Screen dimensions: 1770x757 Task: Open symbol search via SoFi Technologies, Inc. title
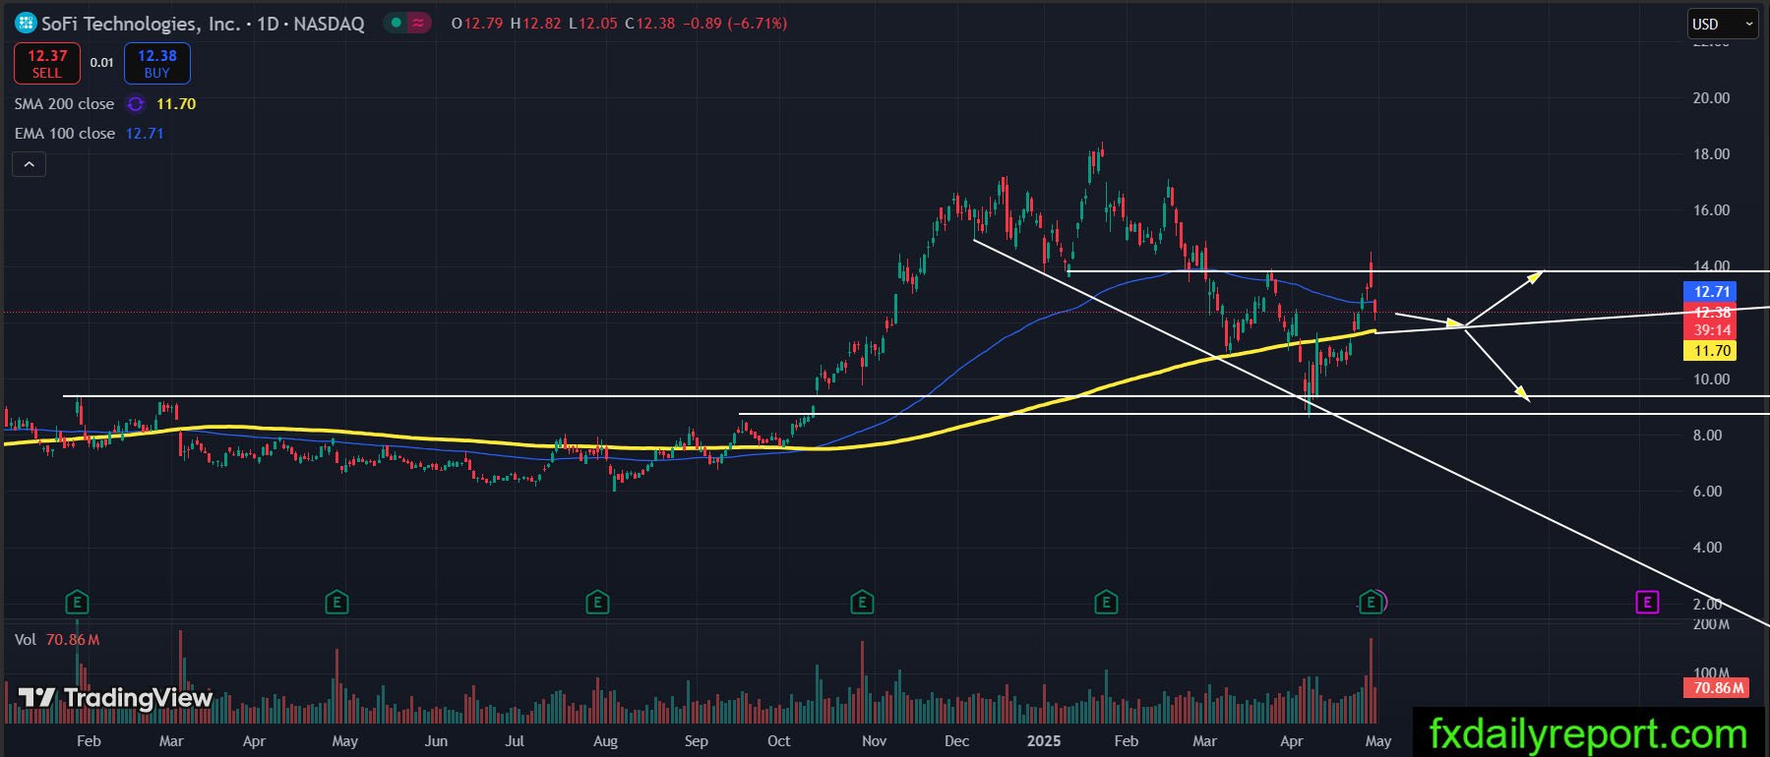(141, 24)
